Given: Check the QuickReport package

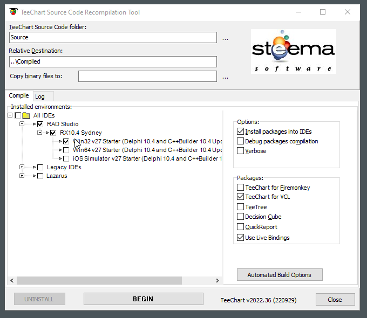Looking at the screenshot, I should click(x=240, y=226).
